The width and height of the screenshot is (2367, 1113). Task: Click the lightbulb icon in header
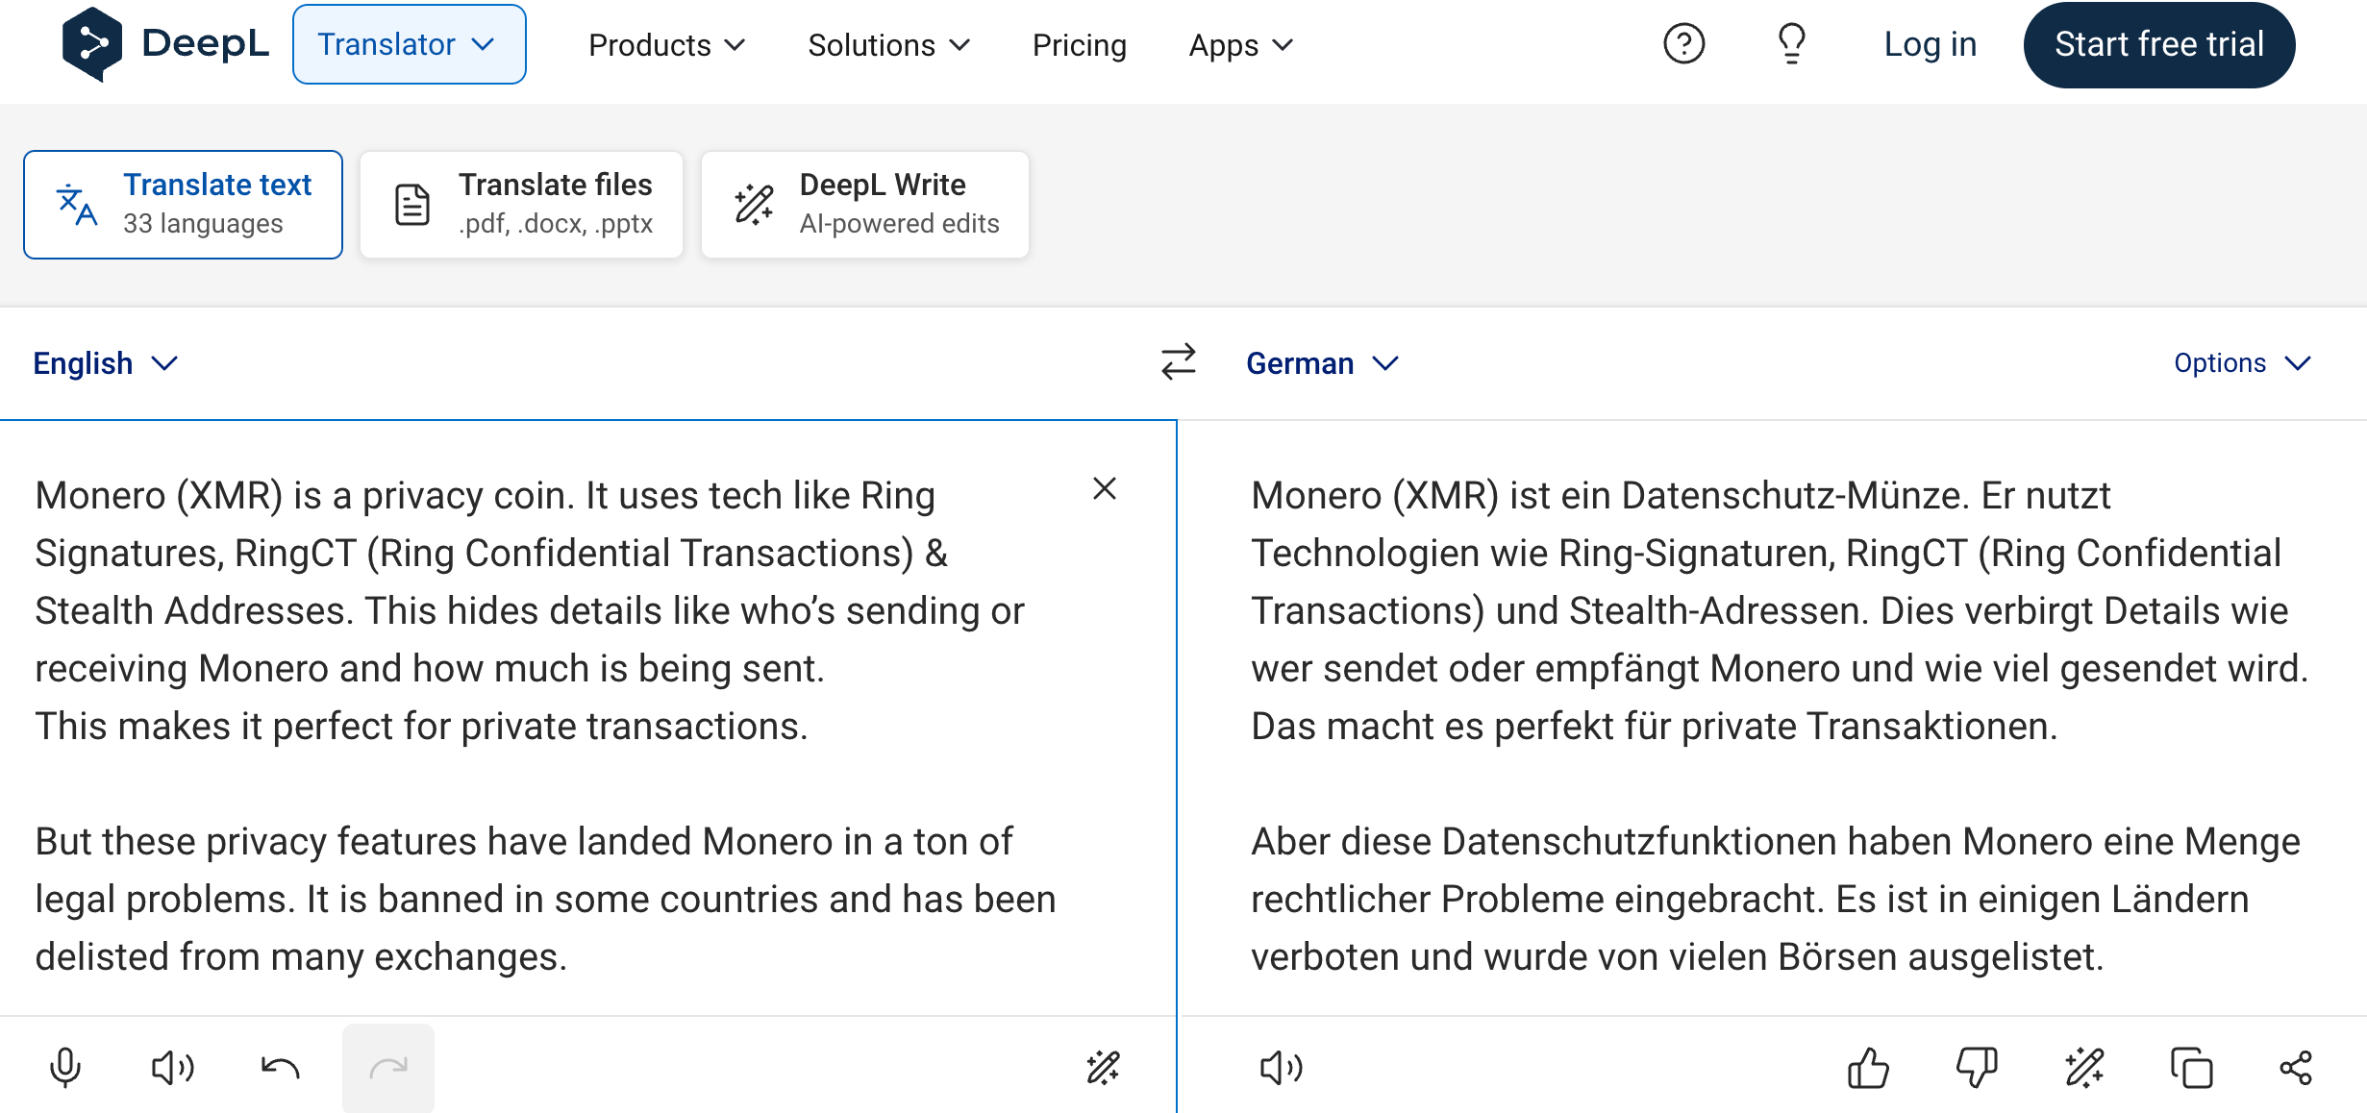click(1791, 44)
